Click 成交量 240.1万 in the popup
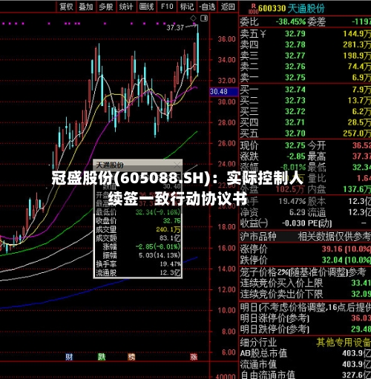Screen dimensions: 371x379 coord(138,229)
